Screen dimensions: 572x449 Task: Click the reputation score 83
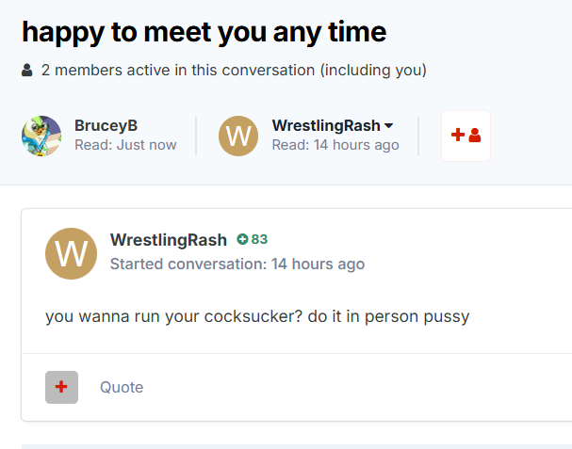[259, 239]
